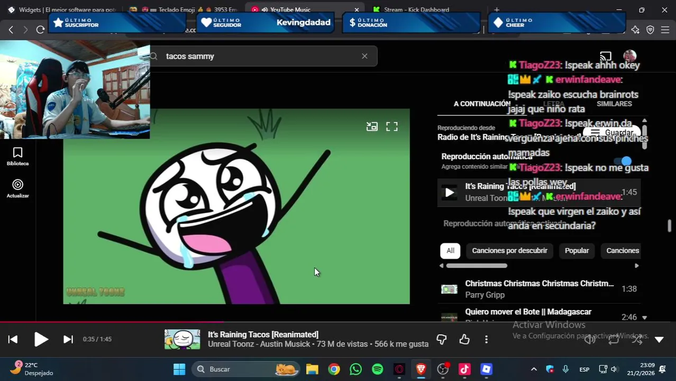Click the song progress bar
676x381 pixels.
[338, 321]
